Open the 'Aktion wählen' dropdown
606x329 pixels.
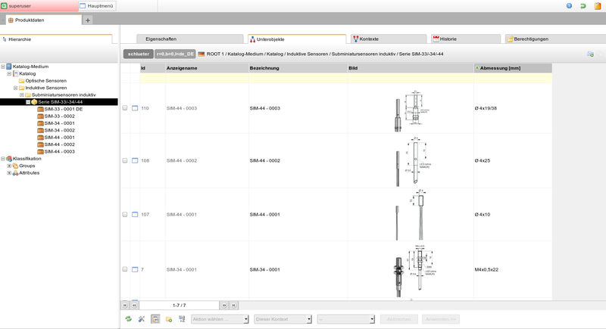(x=220, y=319)
